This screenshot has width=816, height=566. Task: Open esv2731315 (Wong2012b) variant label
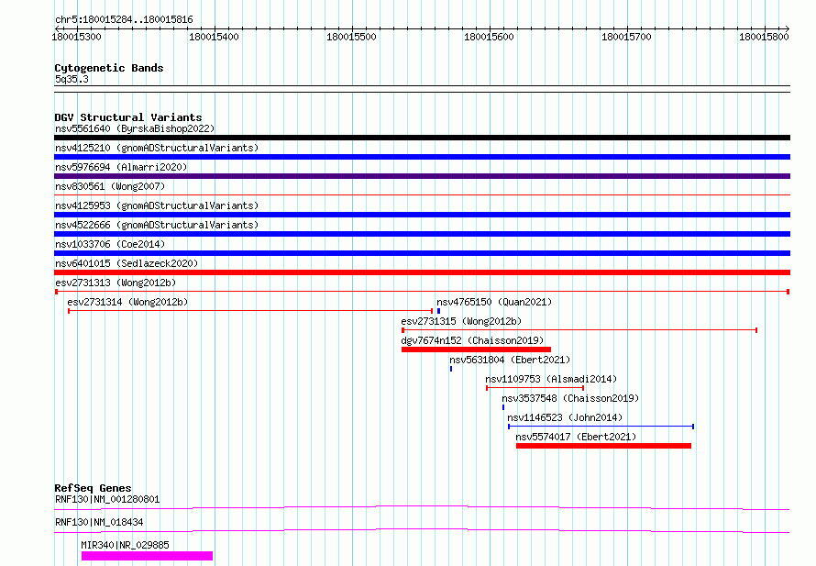pos(461,321)
